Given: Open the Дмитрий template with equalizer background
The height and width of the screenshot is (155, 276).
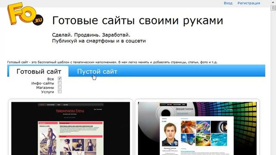Looking at the screenshot, I should (197, 128).
